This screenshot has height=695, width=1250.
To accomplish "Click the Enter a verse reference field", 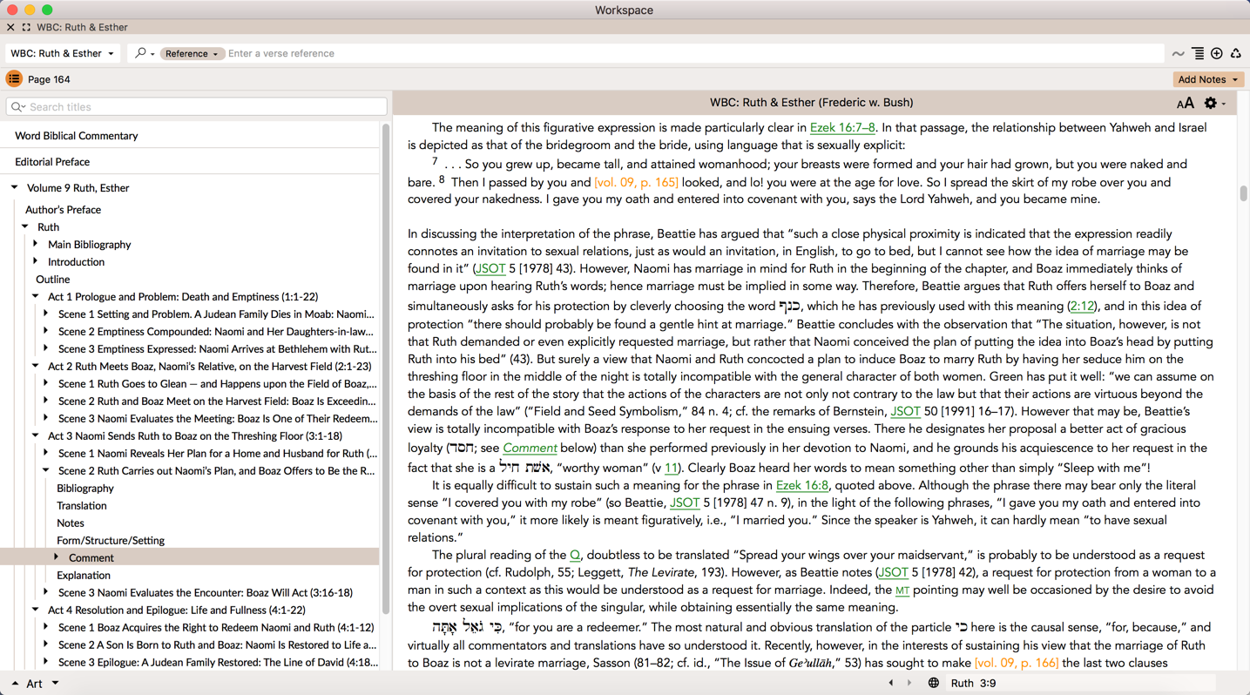I will tap(693, 54).
